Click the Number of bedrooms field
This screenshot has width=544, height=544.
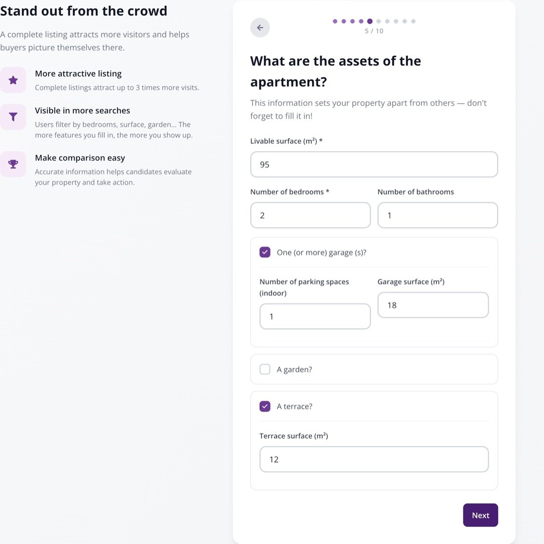pos(311,215)
